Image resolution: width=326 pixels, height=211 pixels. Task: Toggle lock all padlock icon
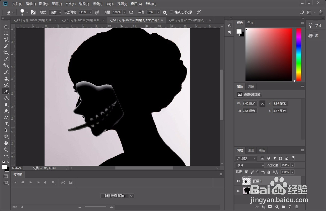[269, 172]
